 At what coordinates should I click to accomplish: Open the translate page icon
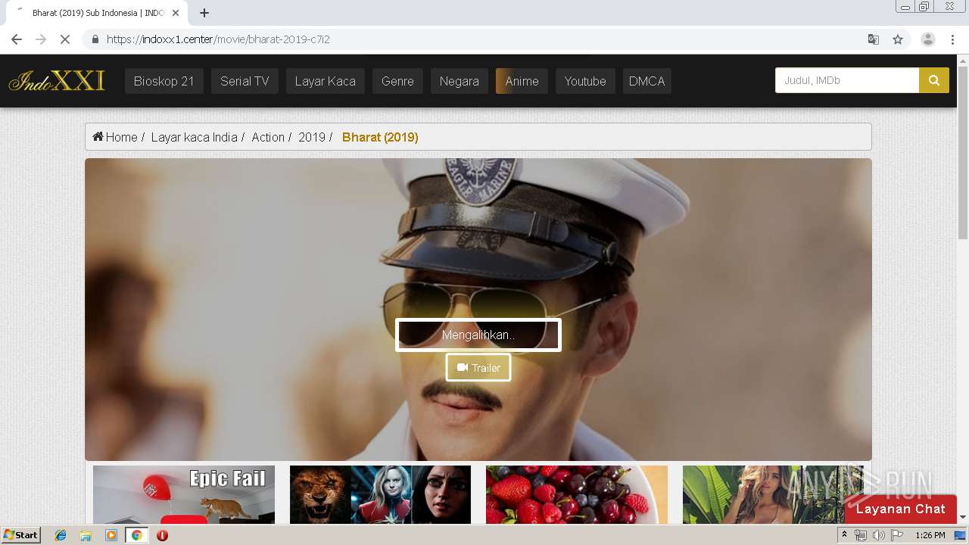[874, 39]
